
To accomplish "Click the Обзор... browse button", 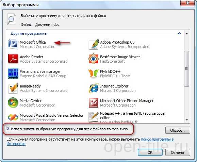I will 178,130.
